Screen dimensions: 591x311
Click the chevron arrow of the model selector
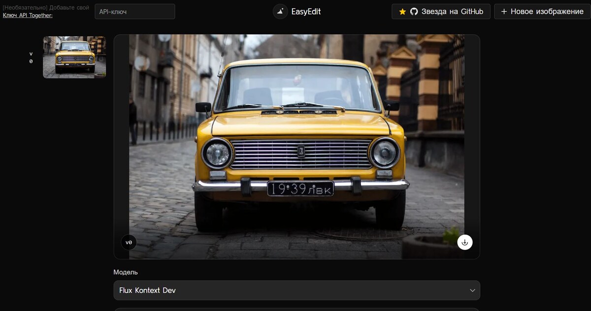point(472,290)
